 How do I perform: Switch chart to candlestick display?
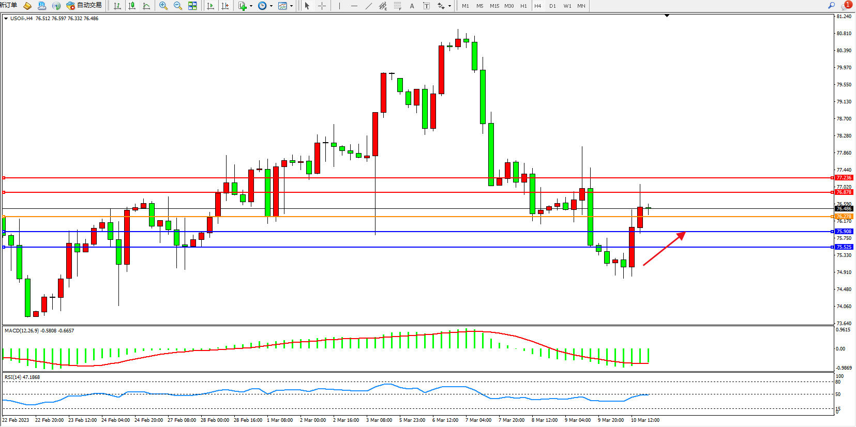(x=132, y=6)
